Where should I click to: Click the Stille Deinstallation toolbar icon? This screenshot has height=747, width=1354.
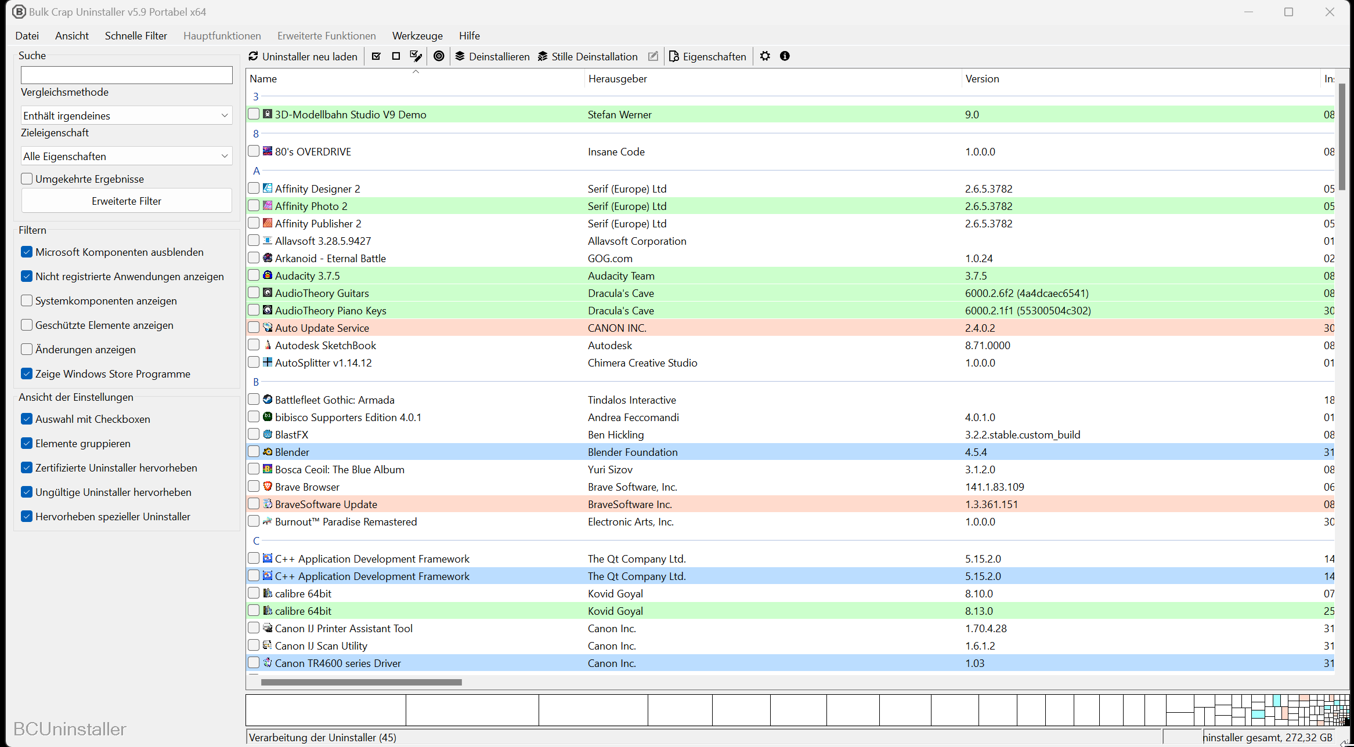tap(543, 56)
